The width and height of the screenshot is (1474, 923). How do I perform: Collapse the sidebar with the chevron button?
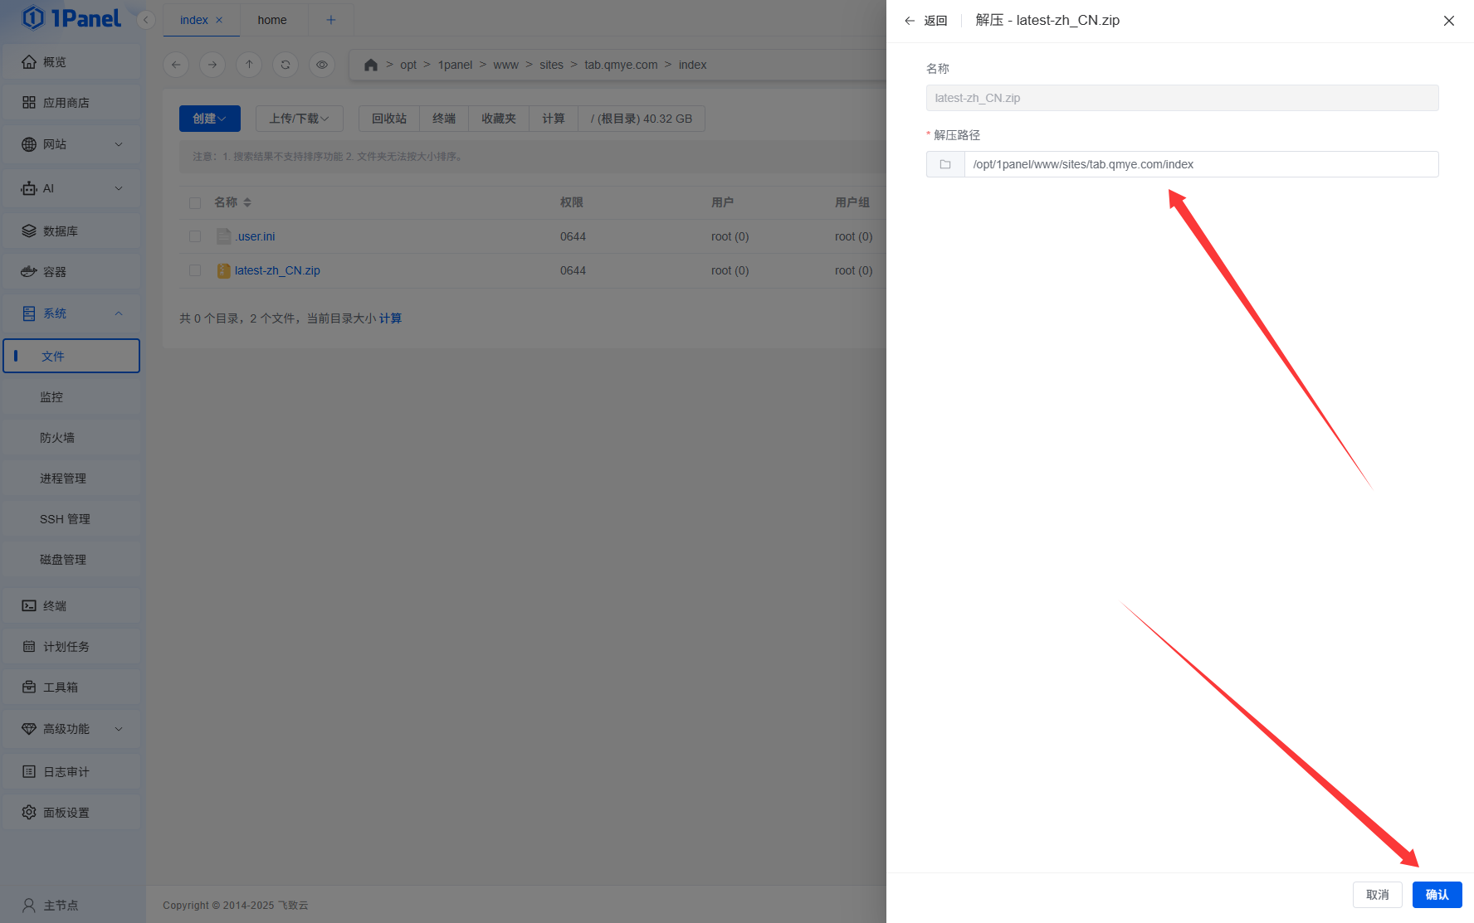146,20
